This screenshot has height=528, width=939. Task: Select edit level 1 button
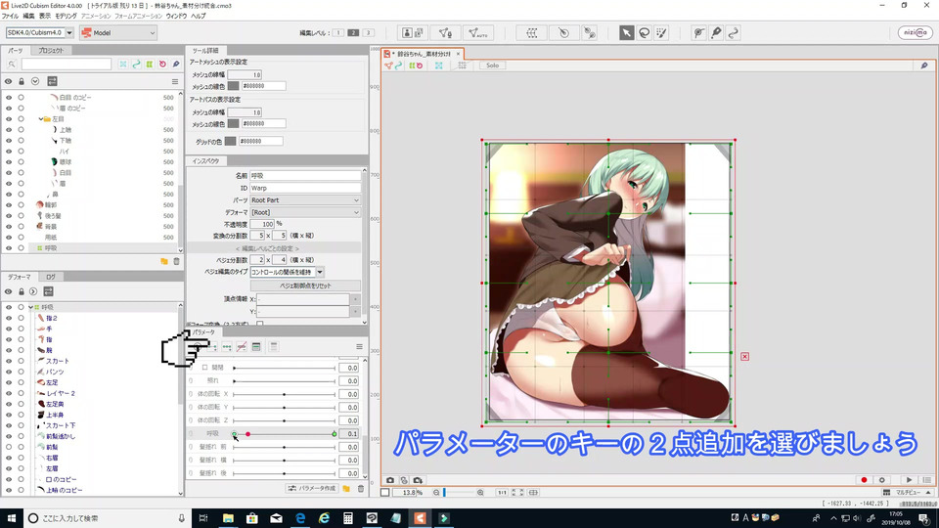(337, 33)
